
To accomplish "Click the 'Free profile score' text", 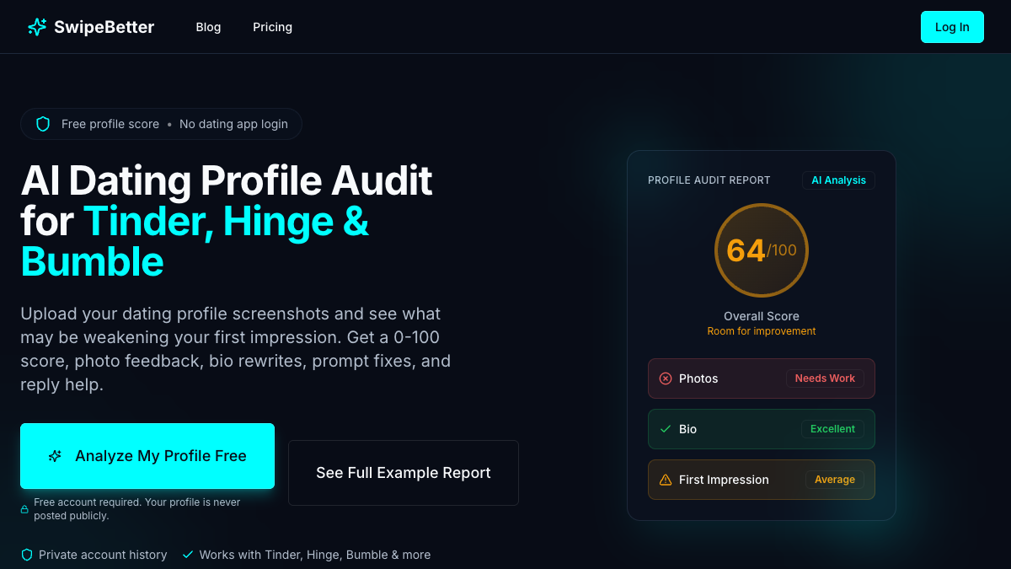I will tap(110, 124).
